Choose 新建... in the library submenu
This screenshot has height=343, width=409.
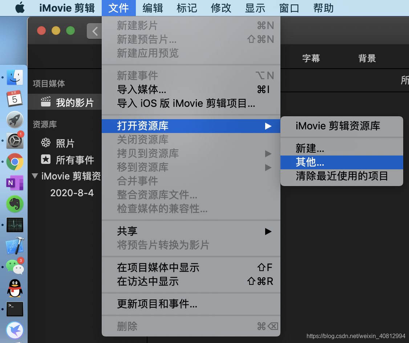[x=342, y=148]
